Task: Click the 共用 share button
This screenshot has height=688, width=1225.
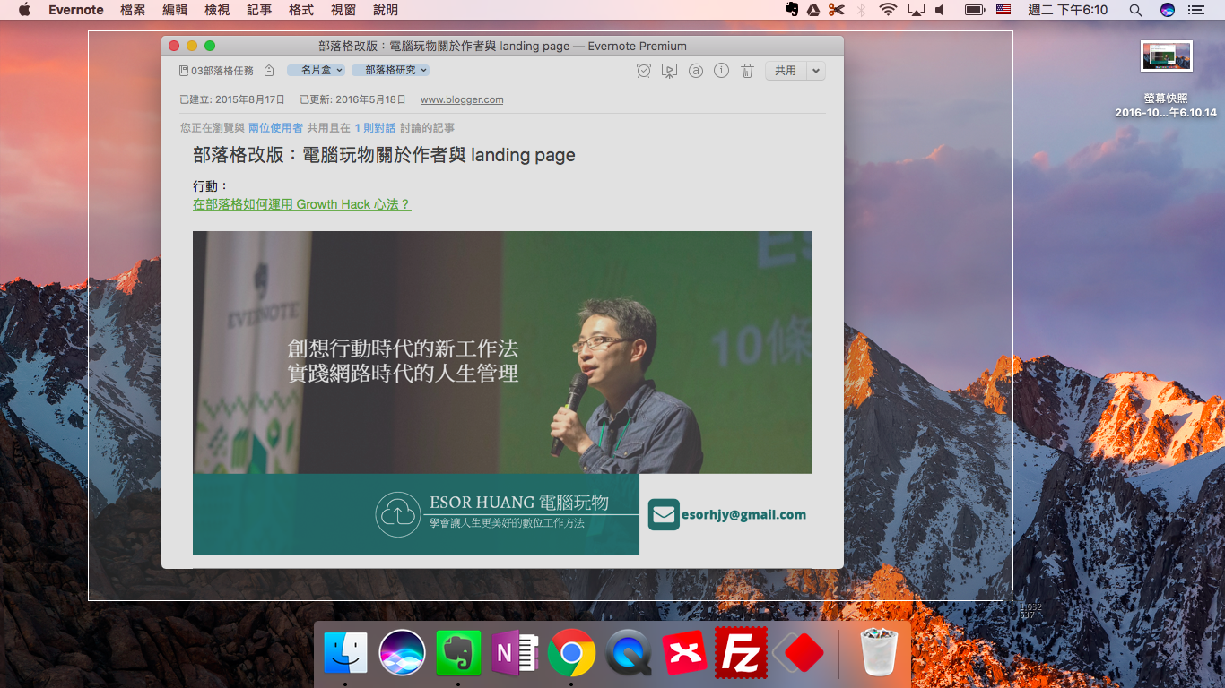Action: (x=786, y=71)
